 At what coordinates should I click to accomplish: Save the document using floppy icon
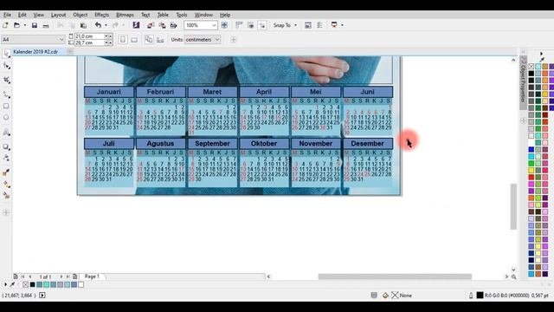pyautogui.click(x=35, y=25)
